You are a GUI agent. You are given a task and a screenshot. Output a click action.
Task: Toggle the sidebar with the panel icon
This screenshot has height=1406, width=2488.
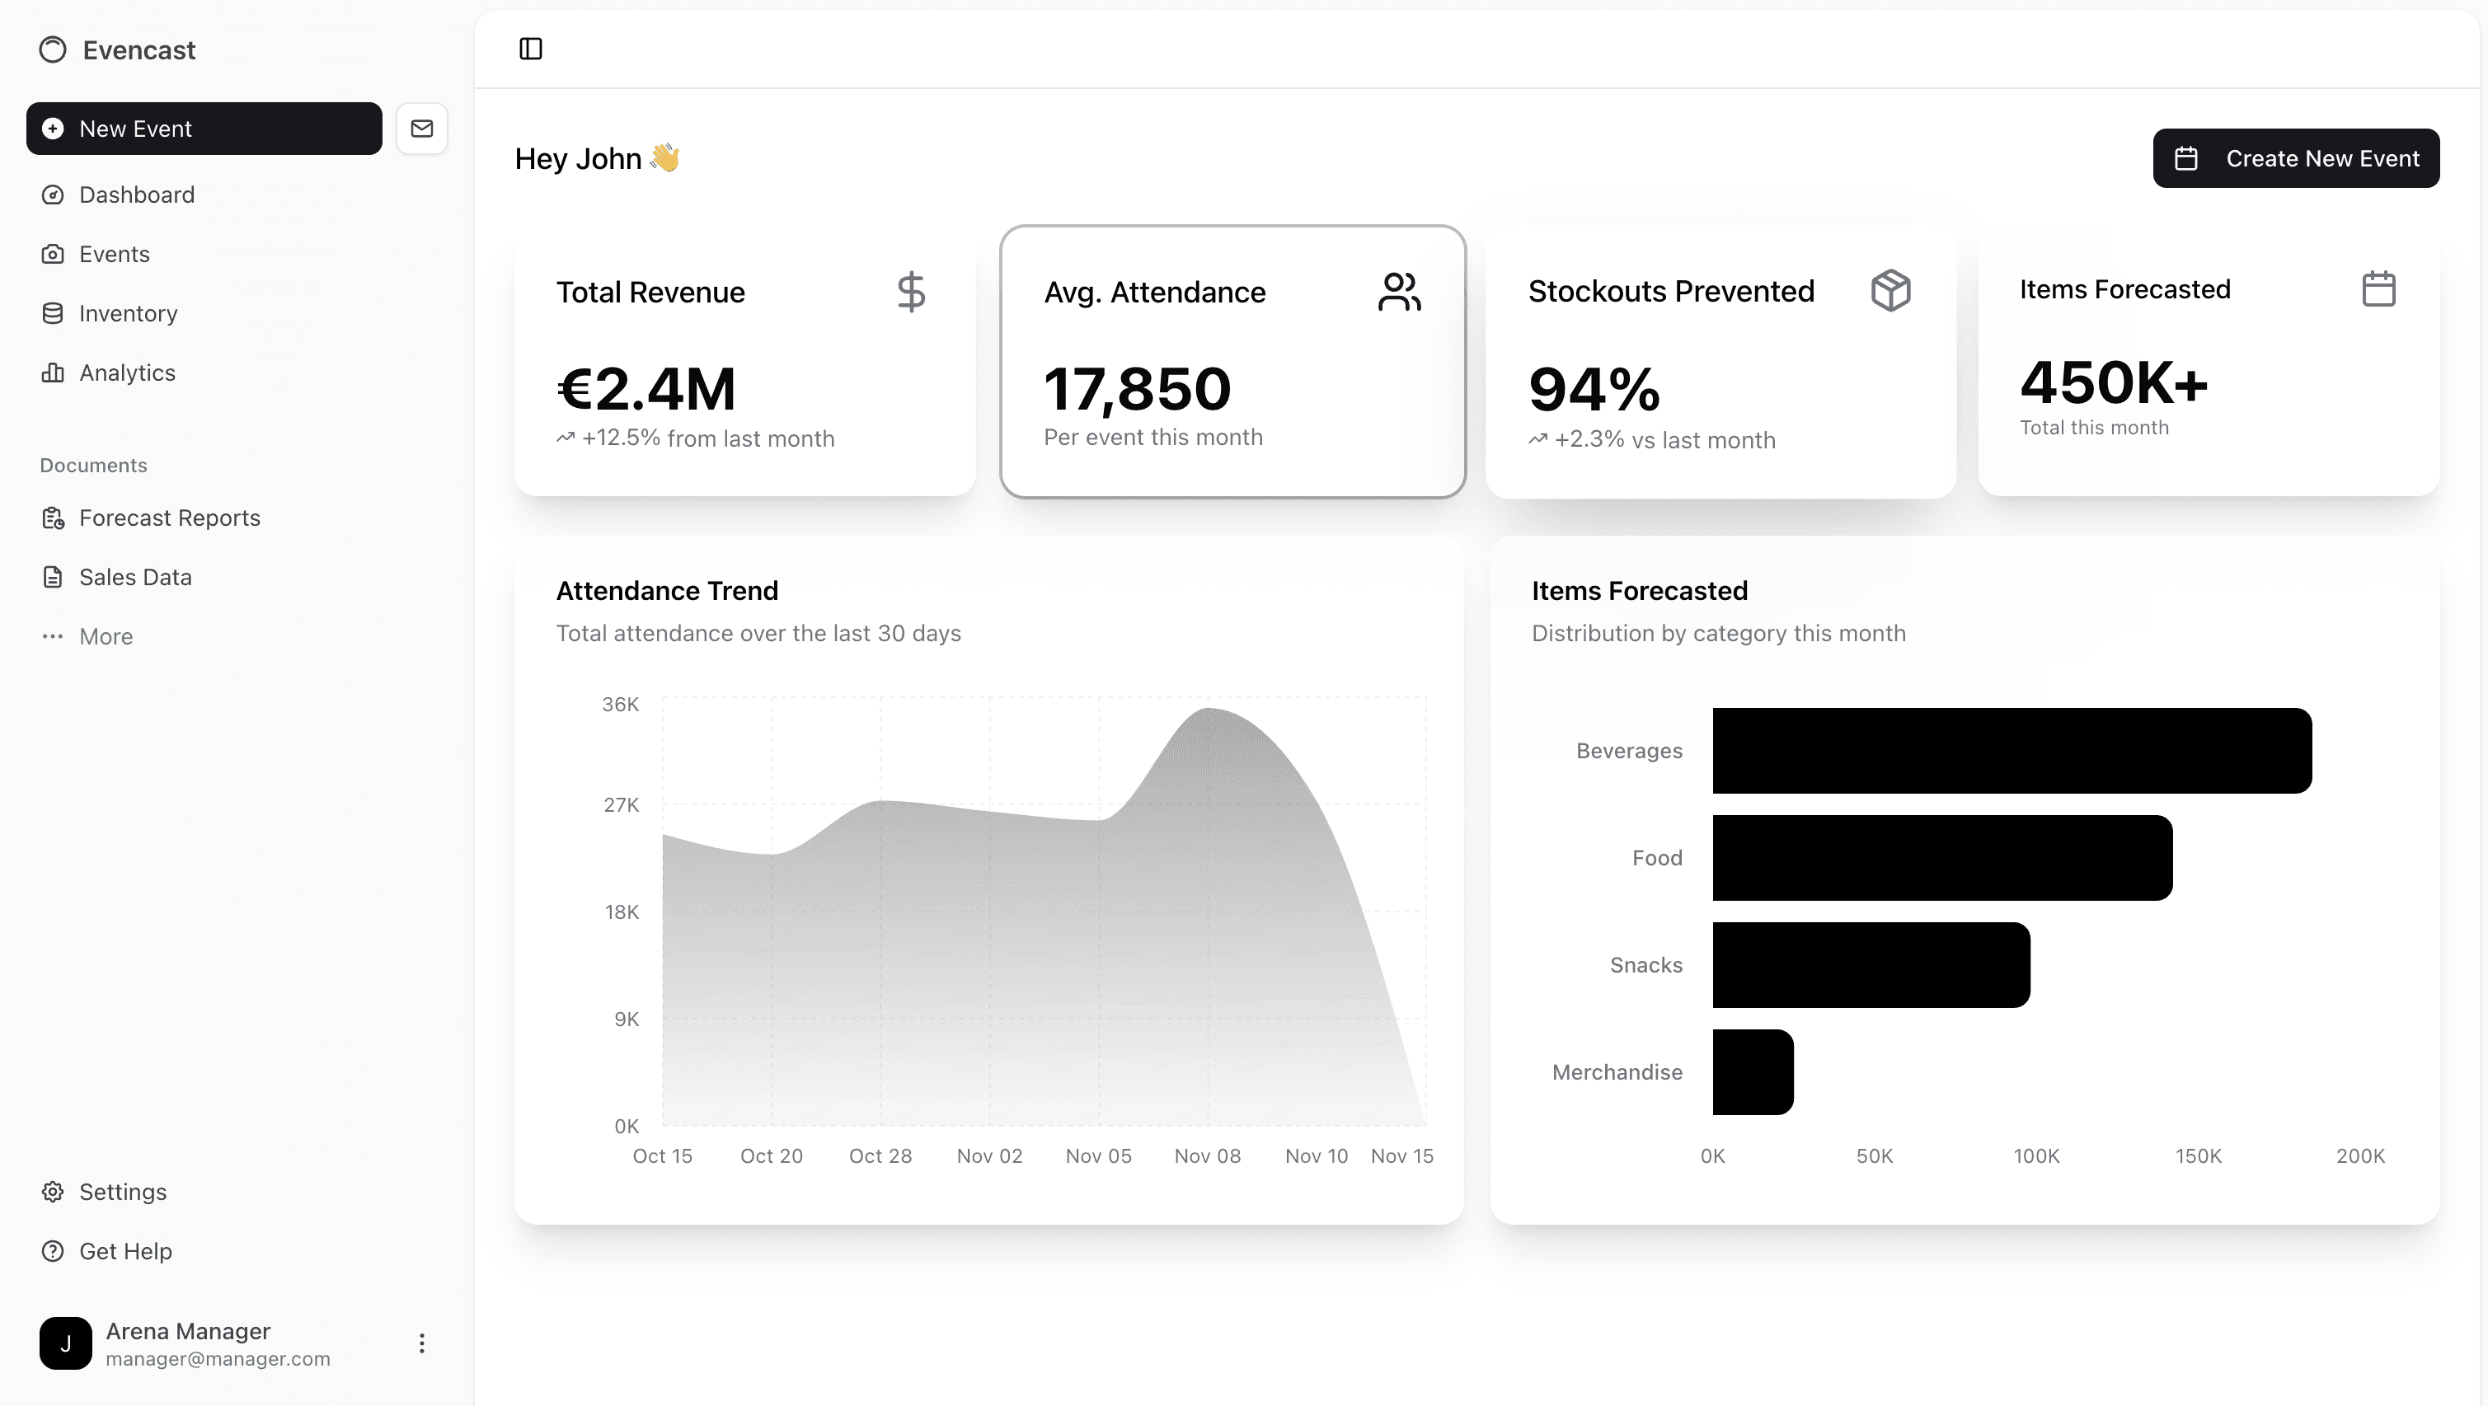(533, 47)
